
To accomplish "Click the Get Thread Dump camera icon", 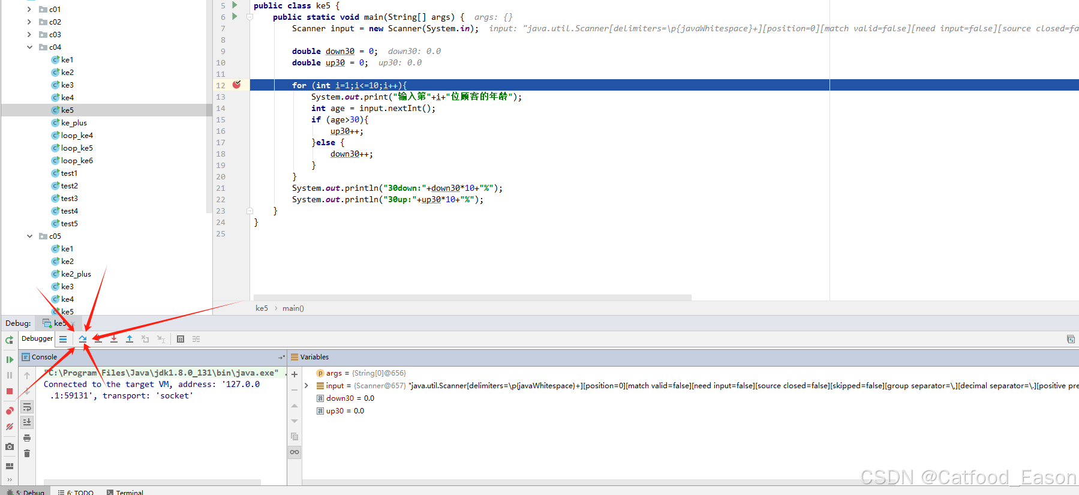I will [10, 446].
